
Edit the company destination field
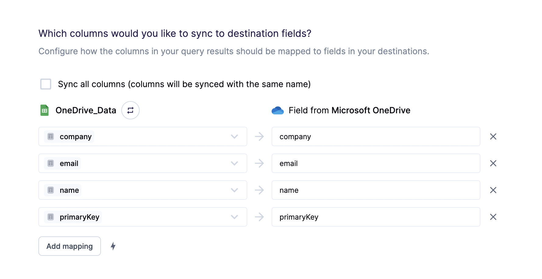pyautogui.click(x=376, y=136)
